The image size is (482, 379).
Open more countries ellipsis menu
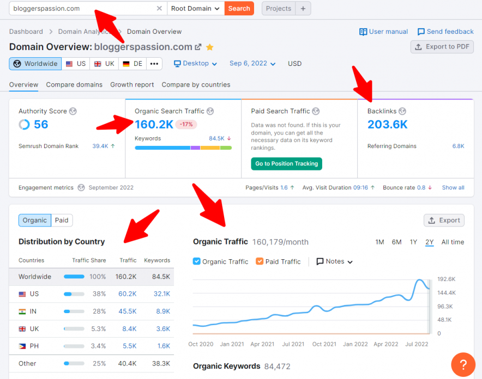coord(154,64)
